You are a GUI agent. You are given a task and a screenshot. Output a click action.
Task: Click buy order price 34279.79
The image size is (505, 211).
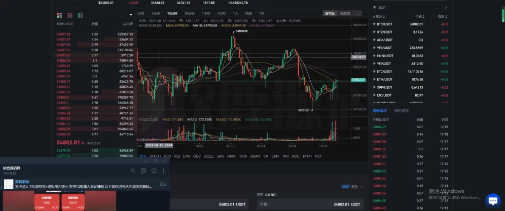(x=63, y=150)
